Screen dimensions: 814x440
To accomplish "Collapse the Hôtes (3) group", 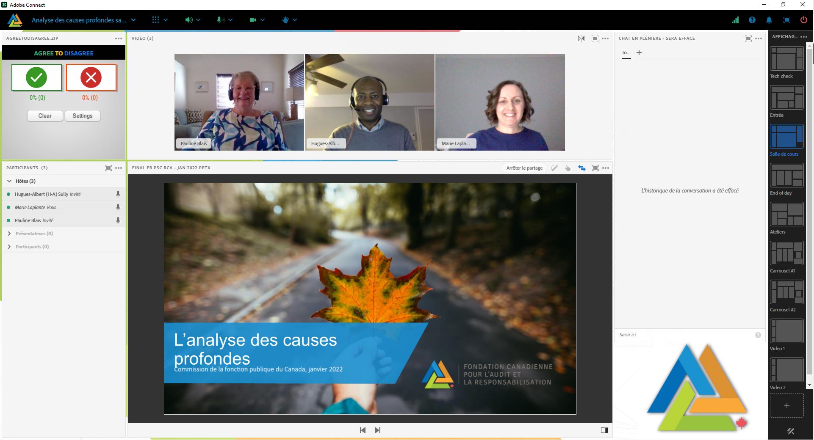I will click(9, 181).
